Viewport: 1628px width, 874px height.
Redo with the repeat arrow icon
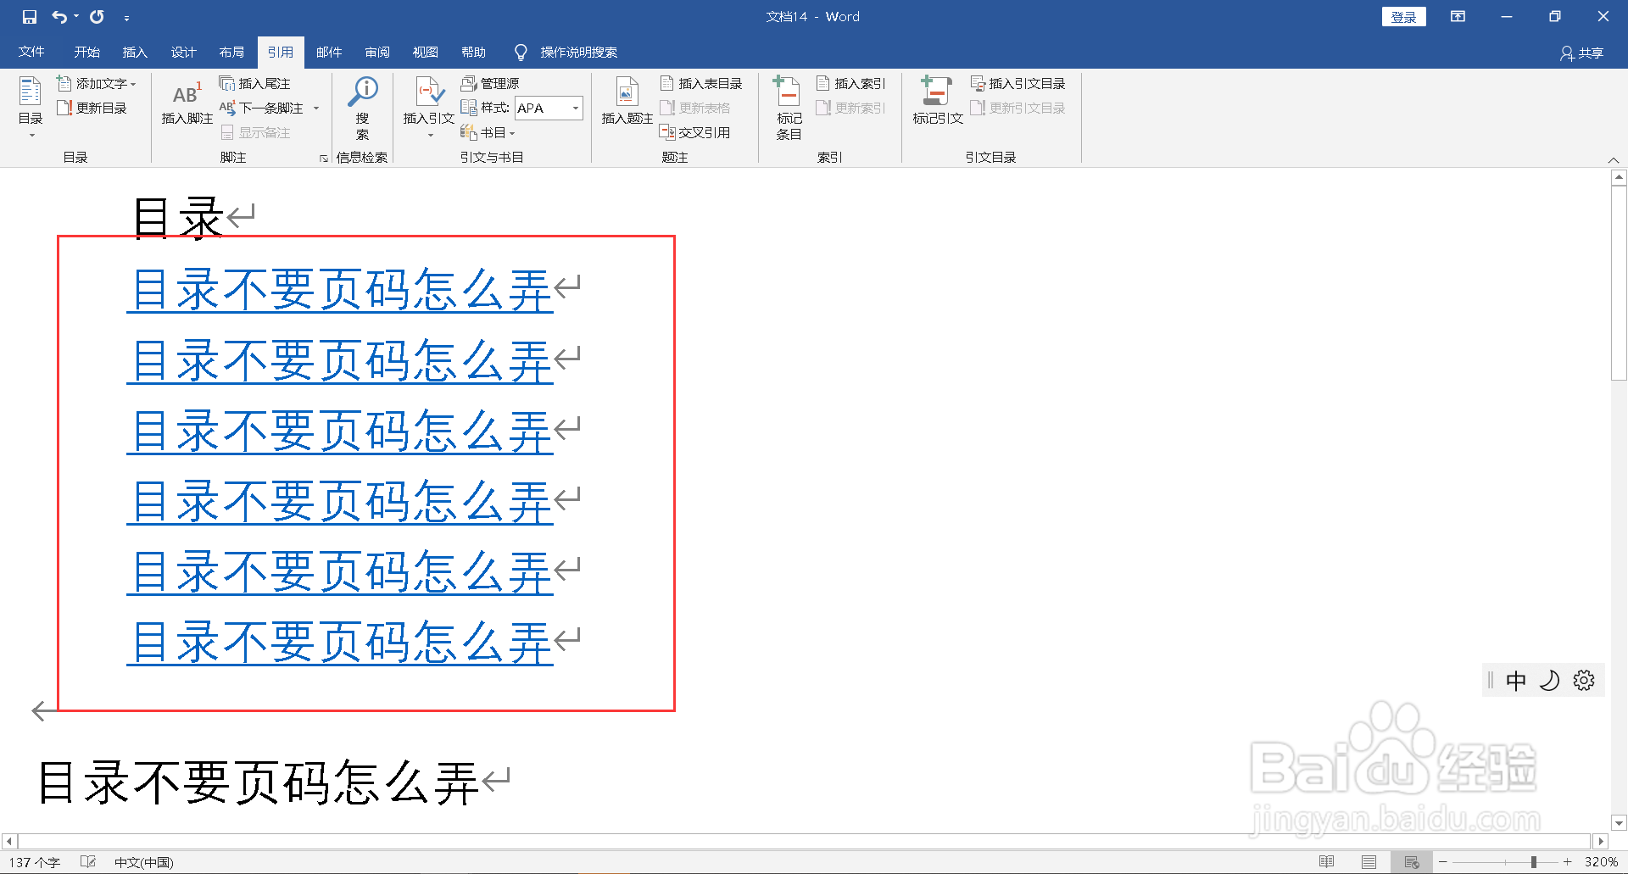coord(97,17)
